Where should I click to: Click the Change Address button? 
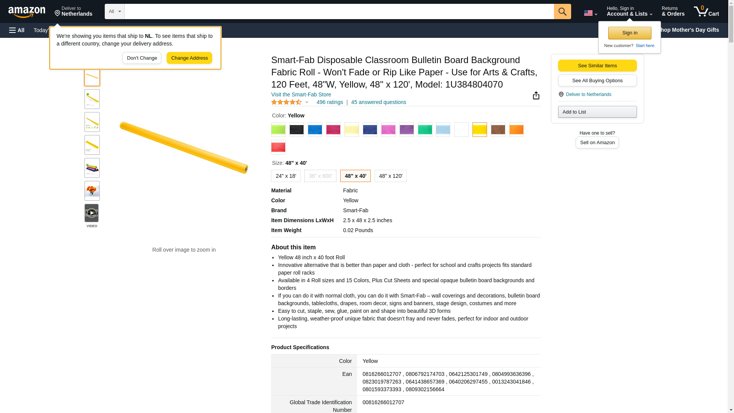click(189, 58)
